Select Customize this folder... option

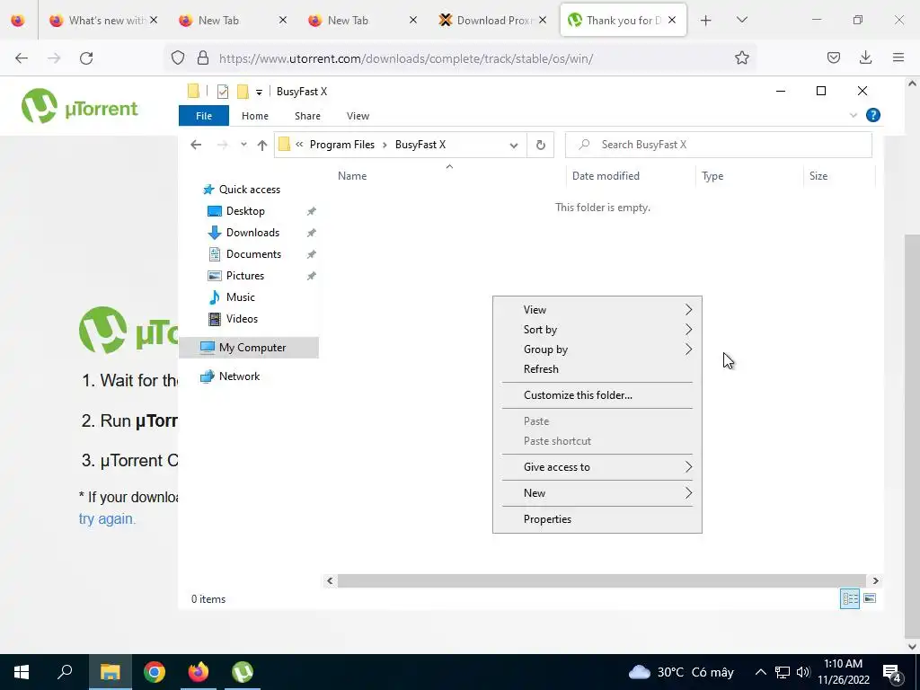point(597,395)
